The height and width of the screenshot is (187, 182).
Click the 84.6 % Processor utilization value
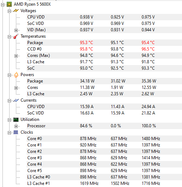pos(86,126)
